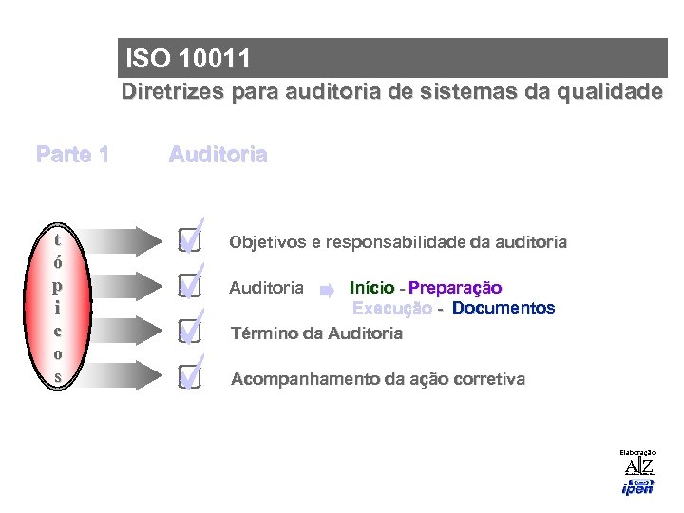Click the small arrow after the word Auditoria
The width and height of the screenshot is (684, 513).
328,289
